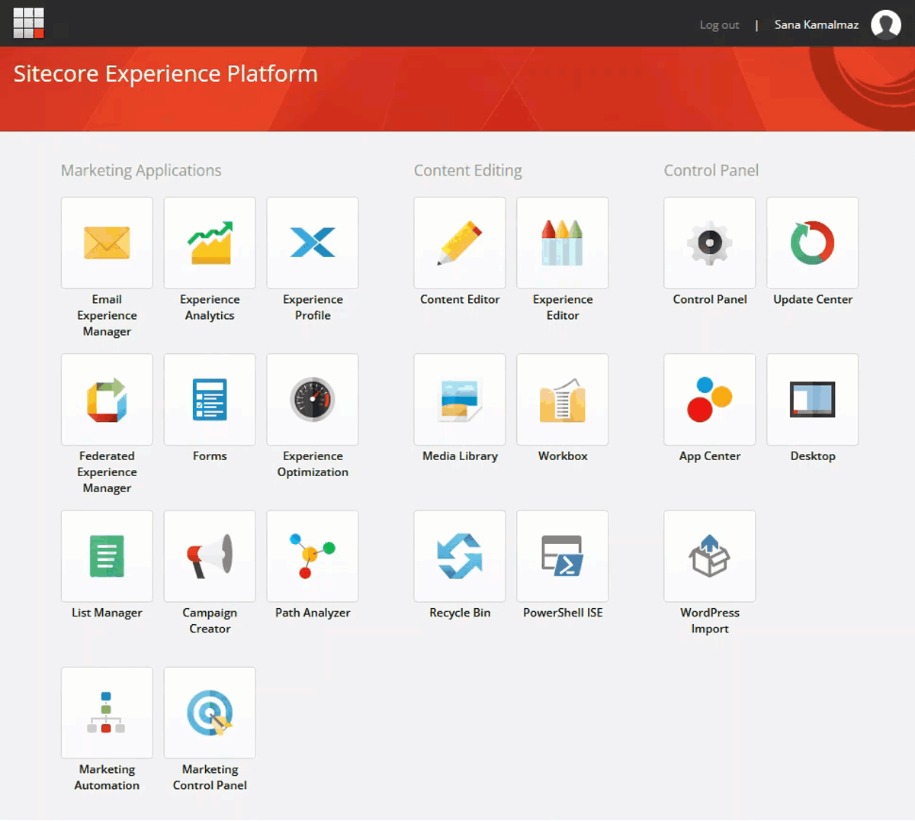915x821 pixels.
Task: Click the 'Experience Editor' label text
Action: (x=563, y=307)
